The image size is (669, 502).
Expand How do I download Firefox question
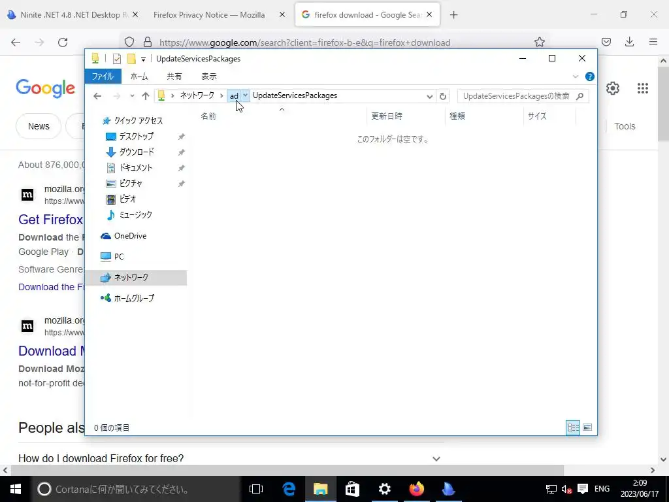(x=436, y=458)
